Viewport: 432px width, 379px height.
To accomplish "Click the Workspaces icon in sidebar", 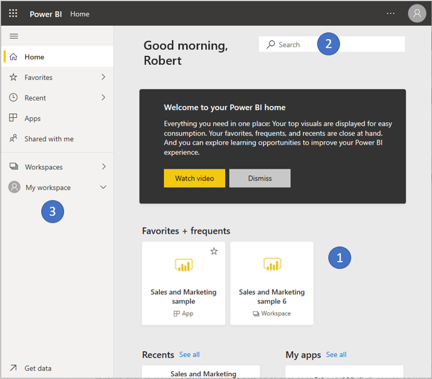I will [14, 166].
